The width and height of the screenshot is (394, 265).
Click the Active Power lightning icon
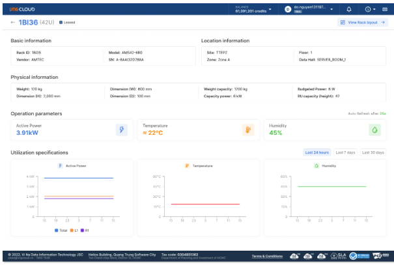point(121,130)
